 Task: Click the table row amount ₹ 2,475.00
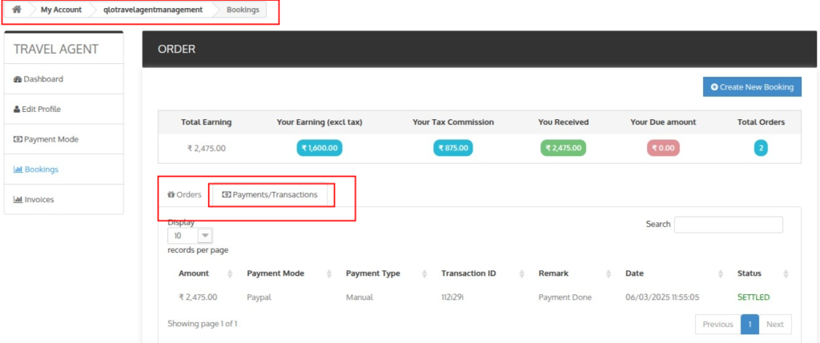[198, 297]
